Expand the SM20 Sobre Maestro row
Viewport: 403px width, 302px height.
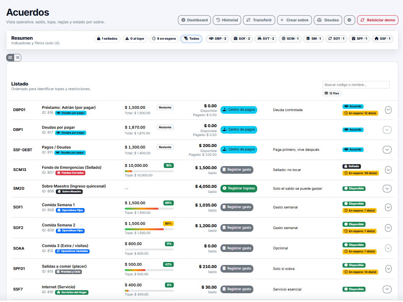pos(387,188)
